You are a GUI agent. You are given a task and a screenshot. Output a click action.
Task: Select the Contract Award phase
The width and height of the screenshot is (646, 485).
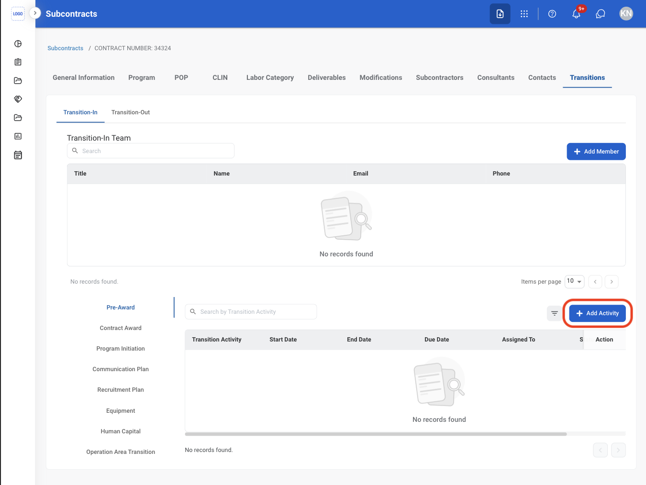pos(121,328)
